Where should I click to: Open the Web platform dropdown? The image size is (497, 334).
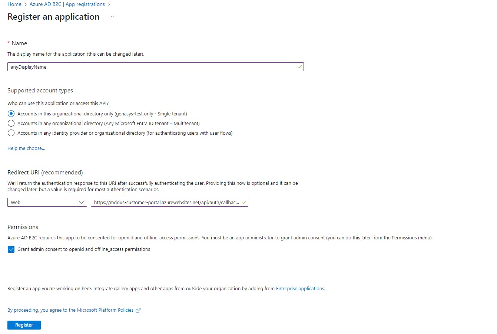[x=47, y=202]
